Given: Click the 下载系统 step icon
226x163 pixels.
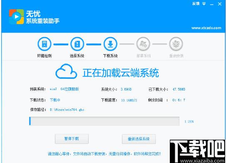Looking at the screenshot, I should (110, 44).
